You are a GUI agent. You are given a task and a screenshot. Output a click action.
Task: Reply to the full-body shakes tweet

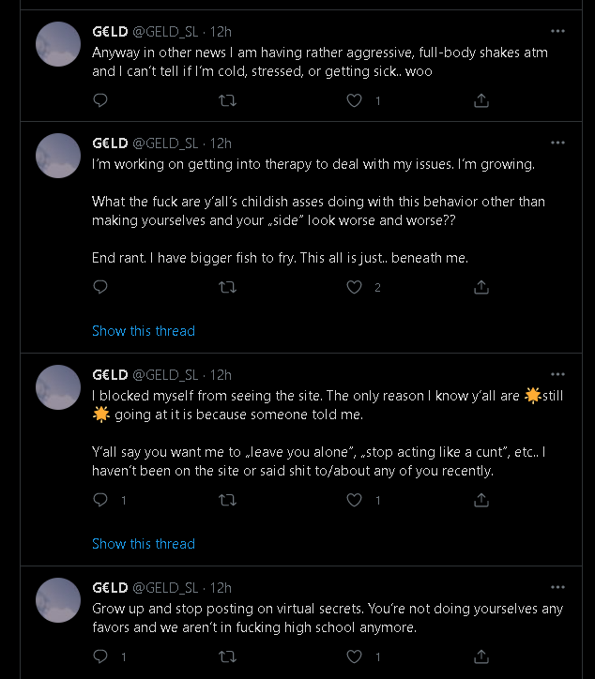100,100
